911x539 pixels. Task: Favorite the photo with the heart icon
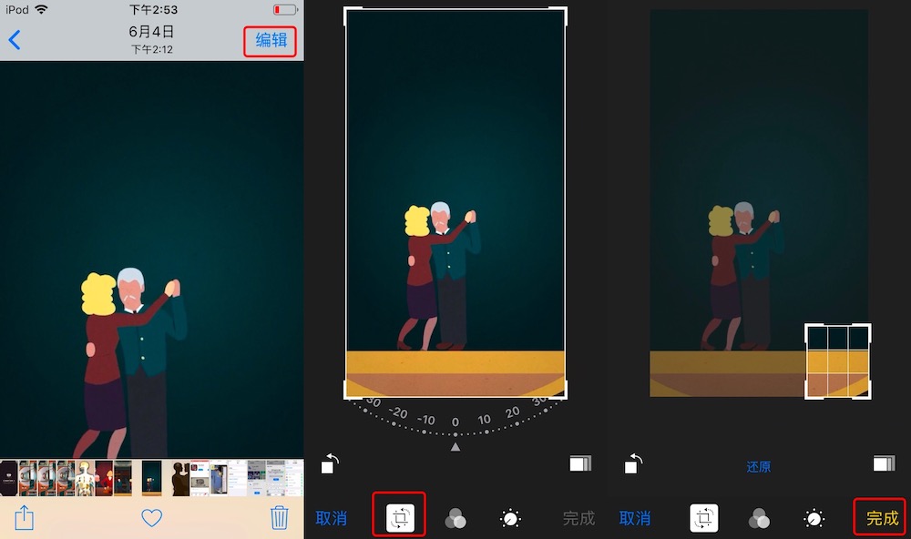point(151,518)
